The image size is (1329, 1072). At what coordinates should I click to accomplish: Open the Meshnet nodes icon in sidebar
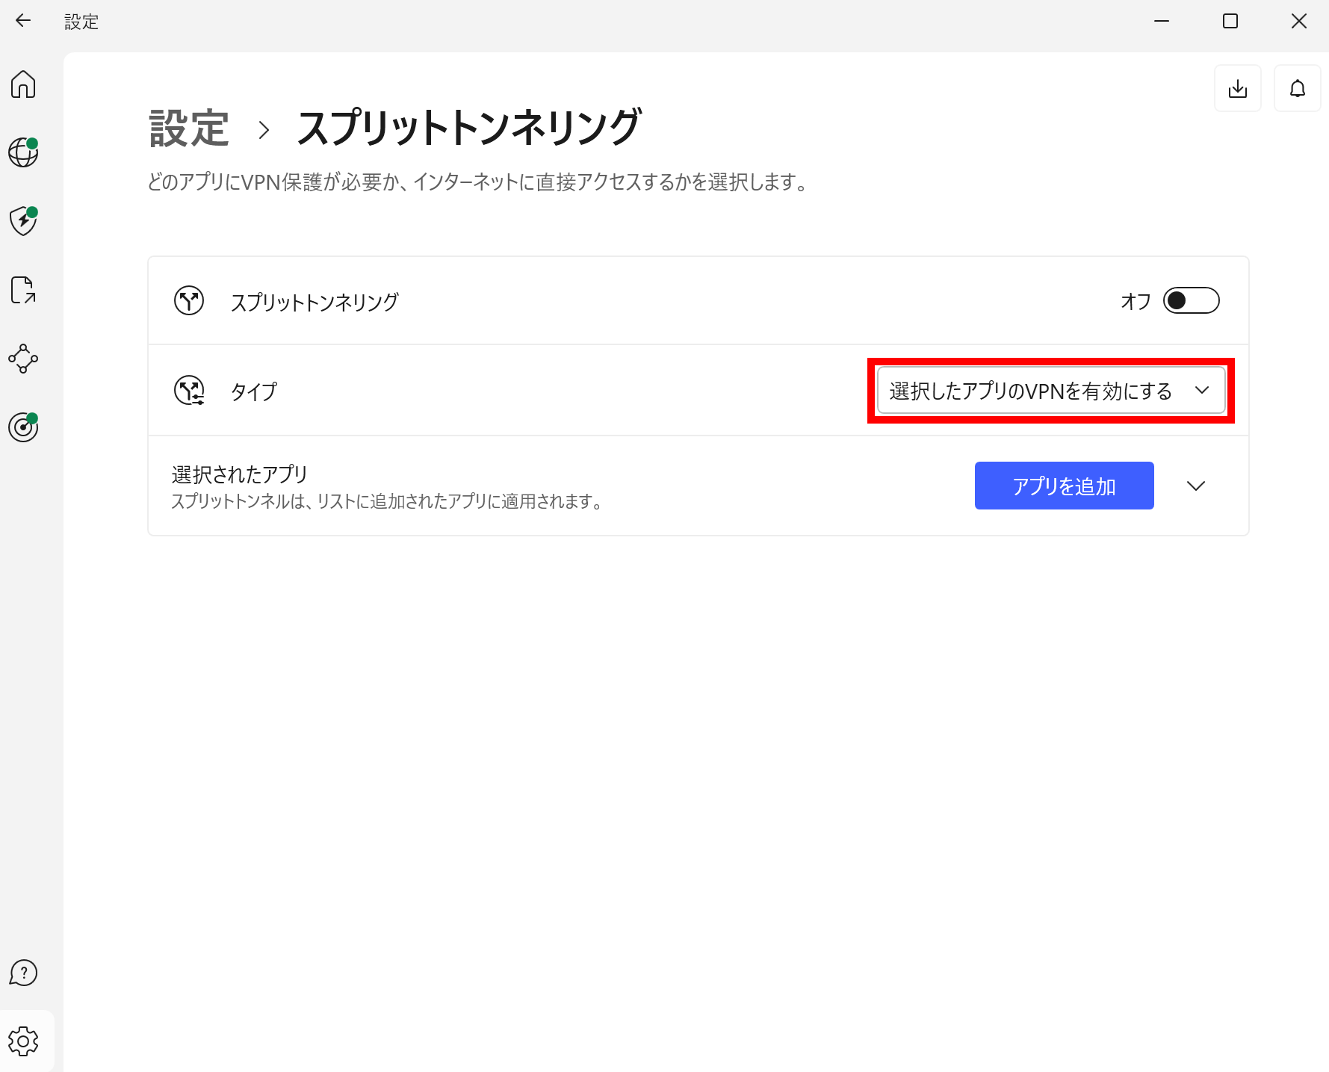23,359
